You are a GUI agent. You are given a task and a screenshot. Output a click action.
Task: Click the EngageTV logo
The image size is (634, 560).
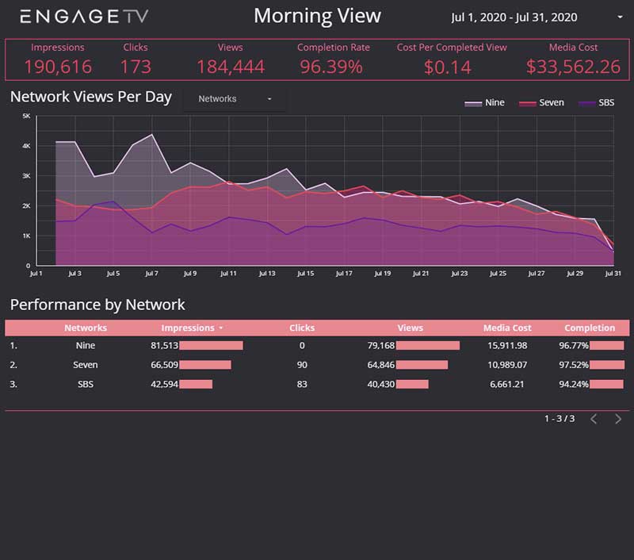(84, 17)
